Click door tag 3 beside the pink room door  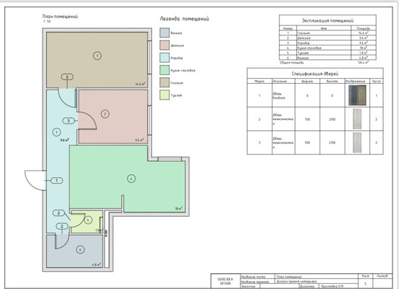69,121
